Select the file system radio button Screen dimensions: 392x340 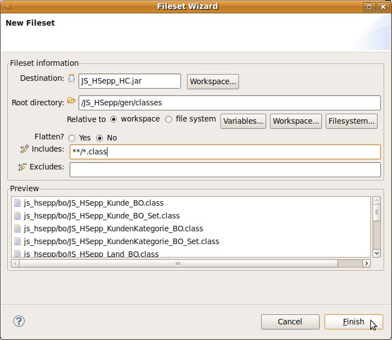tap(169, 119)
